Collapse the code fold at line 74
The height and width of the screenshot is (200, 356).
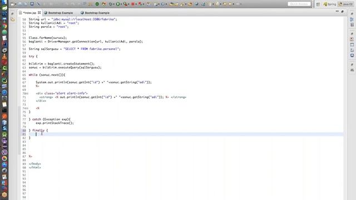tap(27, 108)
